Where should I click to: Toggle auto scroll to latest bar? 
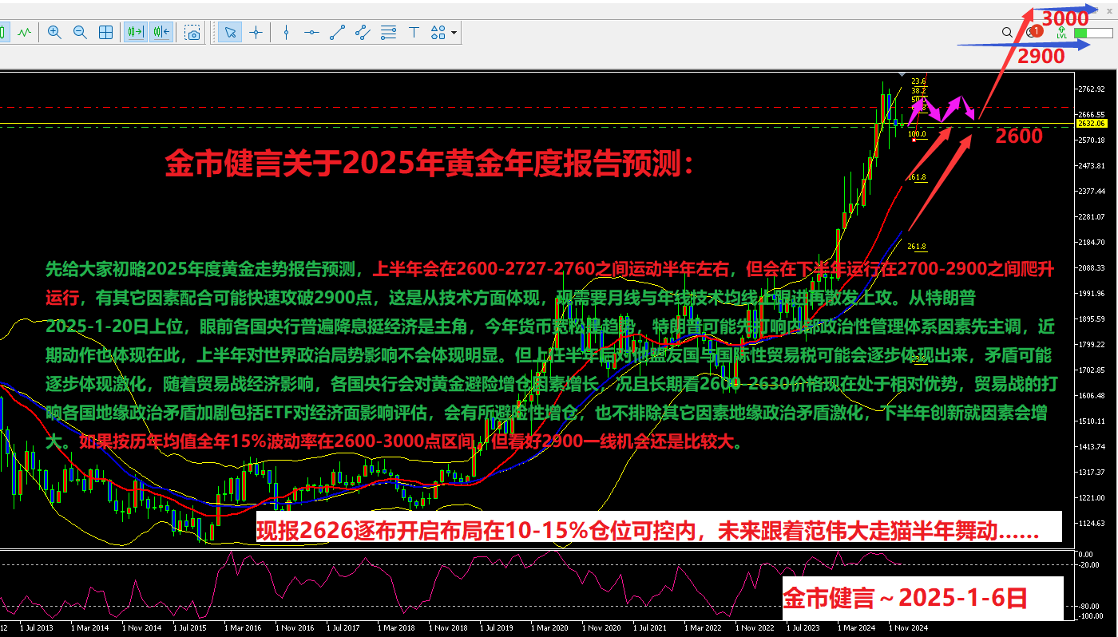coord(135,33)
